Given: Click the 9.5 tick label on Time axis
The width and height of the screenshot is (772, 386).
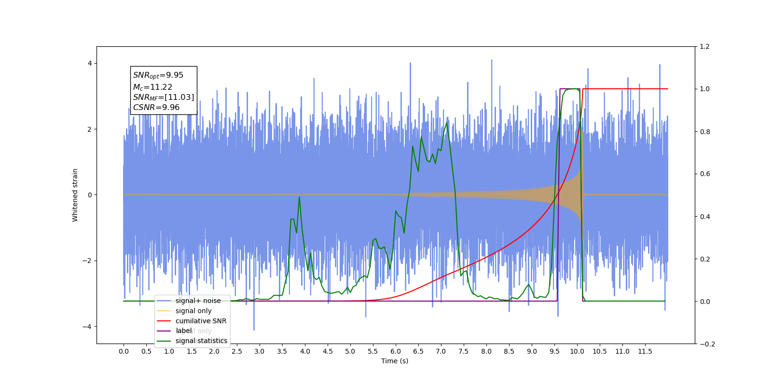Looking at the screenshot, I should [554, 351].
